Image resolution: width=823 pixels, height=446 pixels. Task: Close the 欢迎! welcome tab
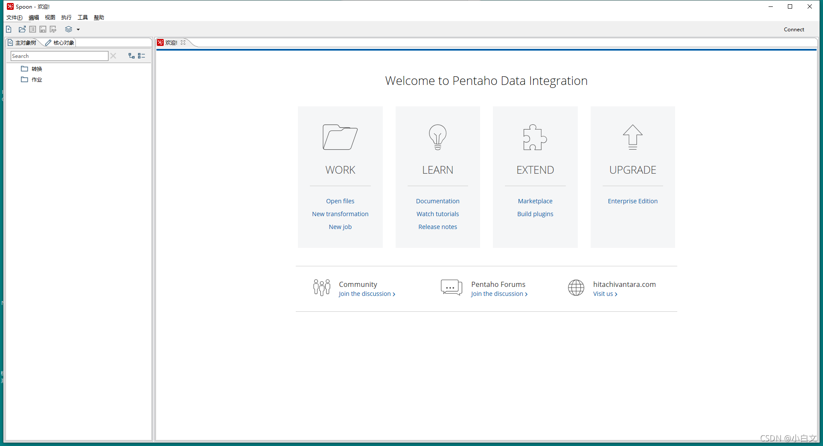pyautogui.click(x=183, y=42)
